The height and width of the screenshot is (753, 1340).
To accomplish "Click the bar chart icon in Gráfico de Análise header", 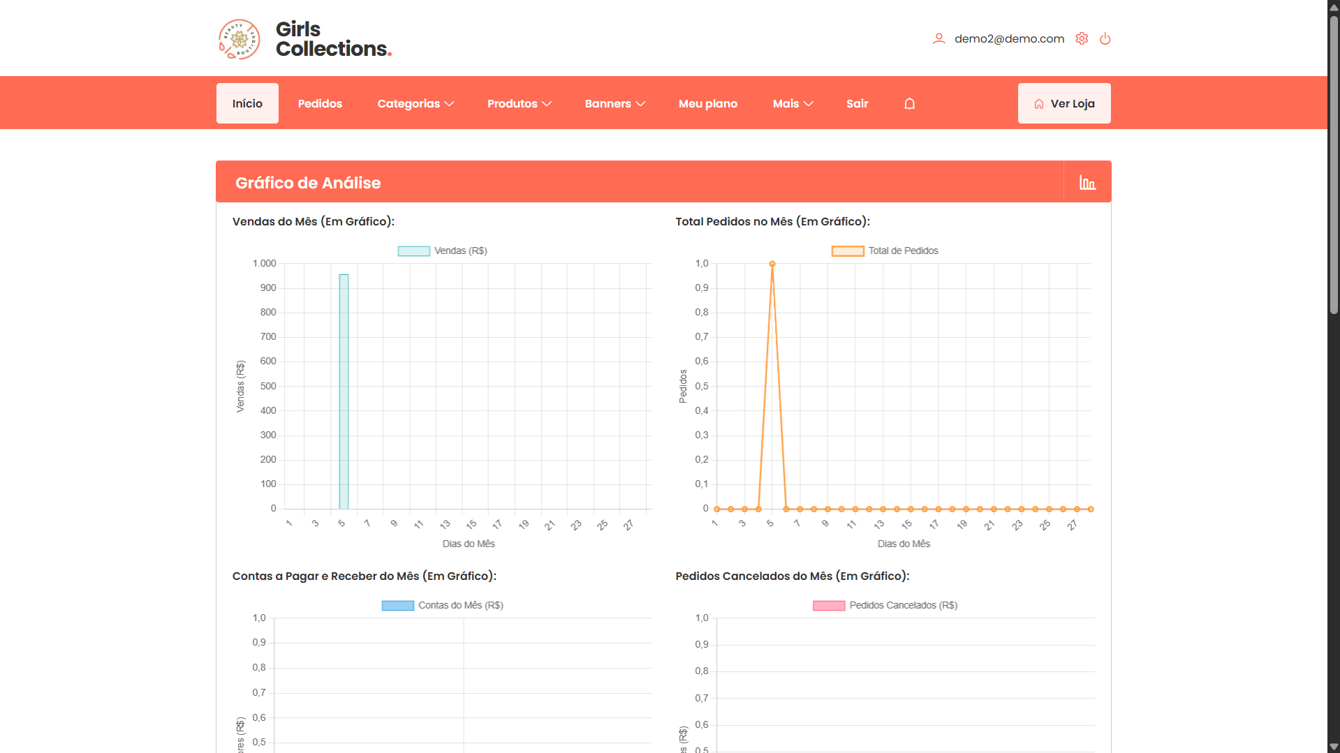I will click(x=1087, y=181).
